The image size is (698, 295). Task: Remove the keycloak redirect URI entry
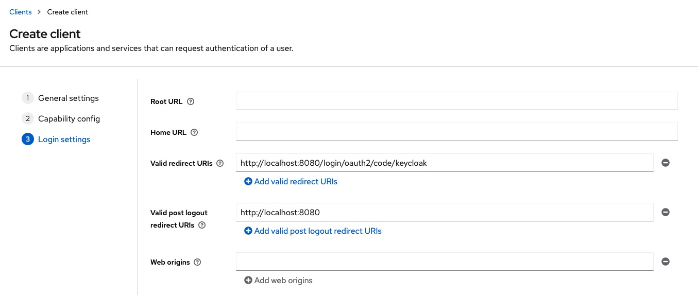[666, 163]
